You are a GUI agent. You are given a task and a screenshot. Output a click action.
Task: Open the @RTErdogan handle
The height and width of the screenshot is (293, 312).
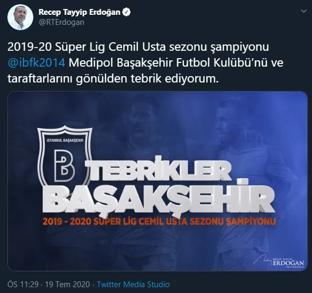[x=61, y=22]
